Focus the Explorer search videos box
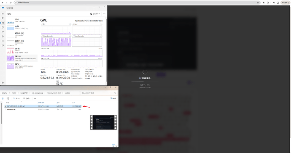This screenshot has height=153, width=291. coord(98,93)
